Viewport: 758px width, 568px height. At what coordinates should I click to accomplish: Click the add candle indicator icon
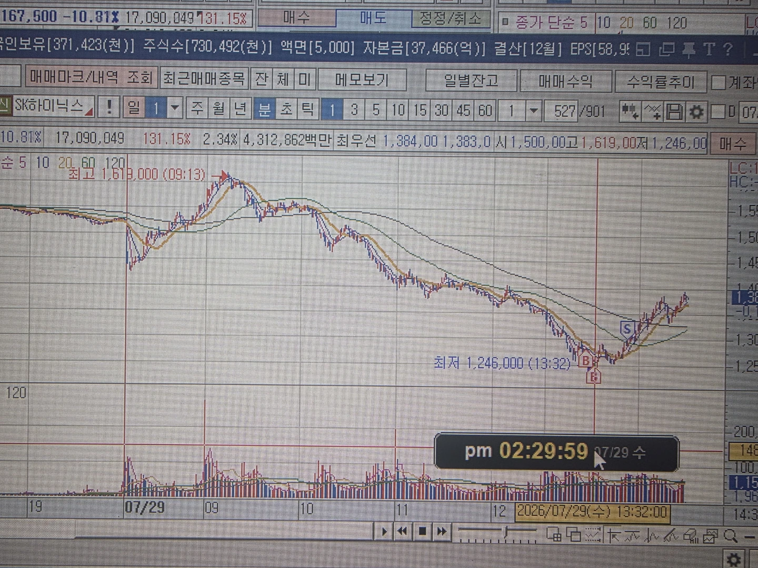630,111
